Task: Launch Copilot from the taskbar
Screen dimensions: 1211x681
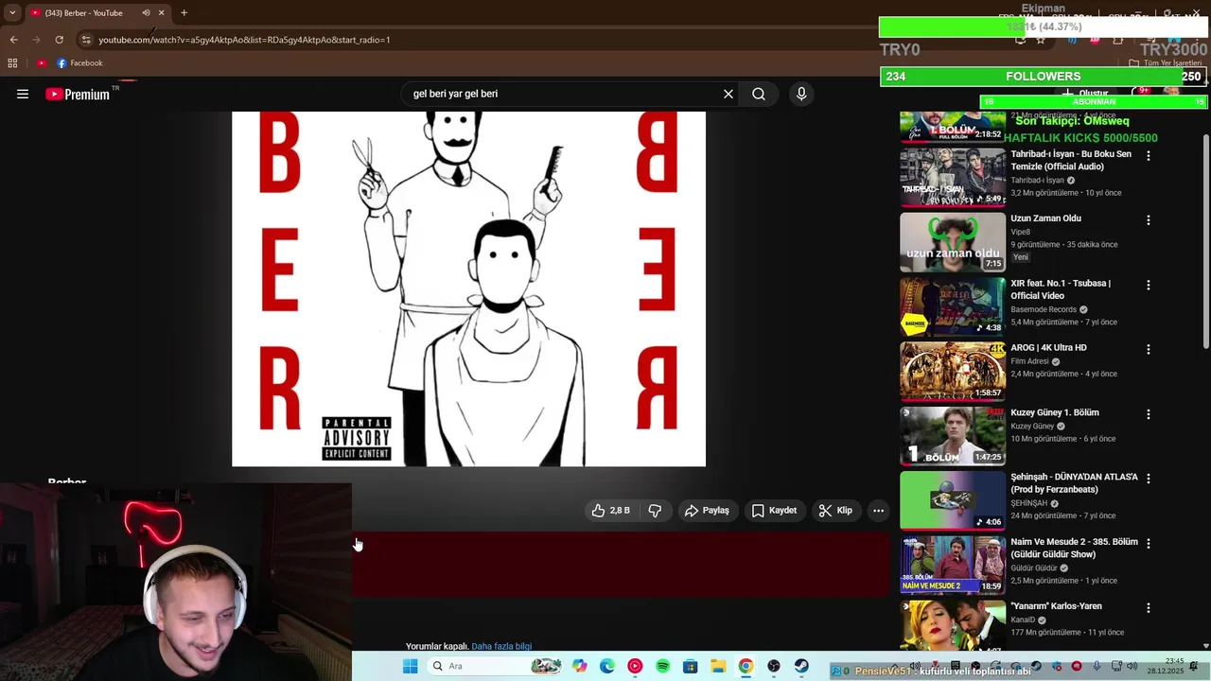Action: click(x=579, y=666)
